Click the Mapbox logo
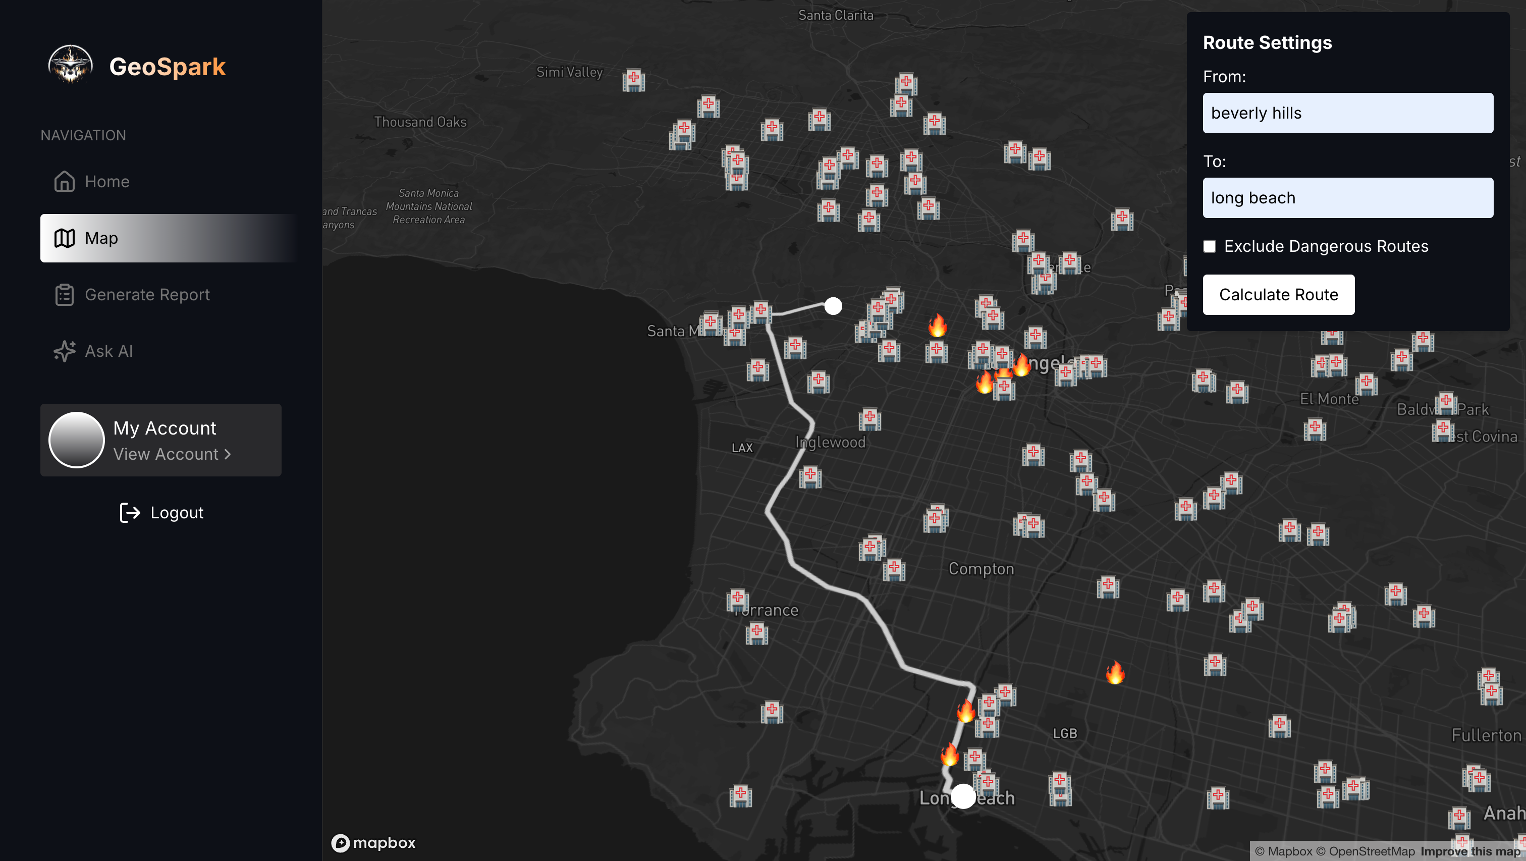1526x861 pixels. [373, 843]
